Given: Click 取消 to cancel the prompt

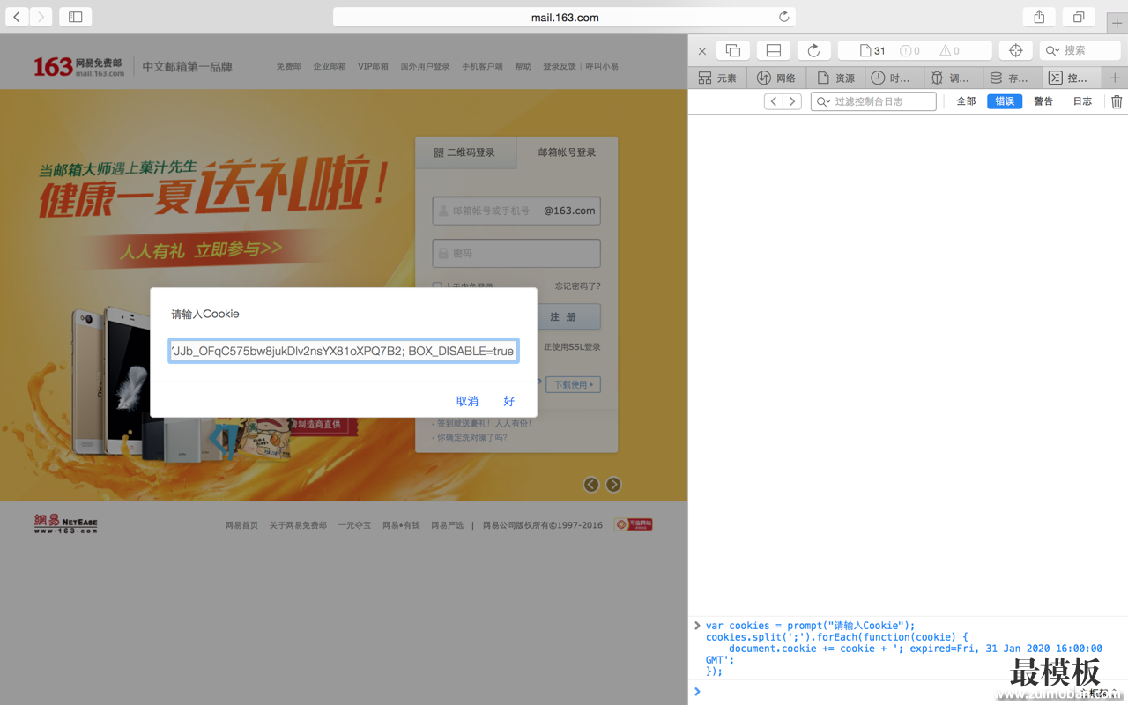Looking at the screenshot, I should pyautogui.click(x=467, y=401).
